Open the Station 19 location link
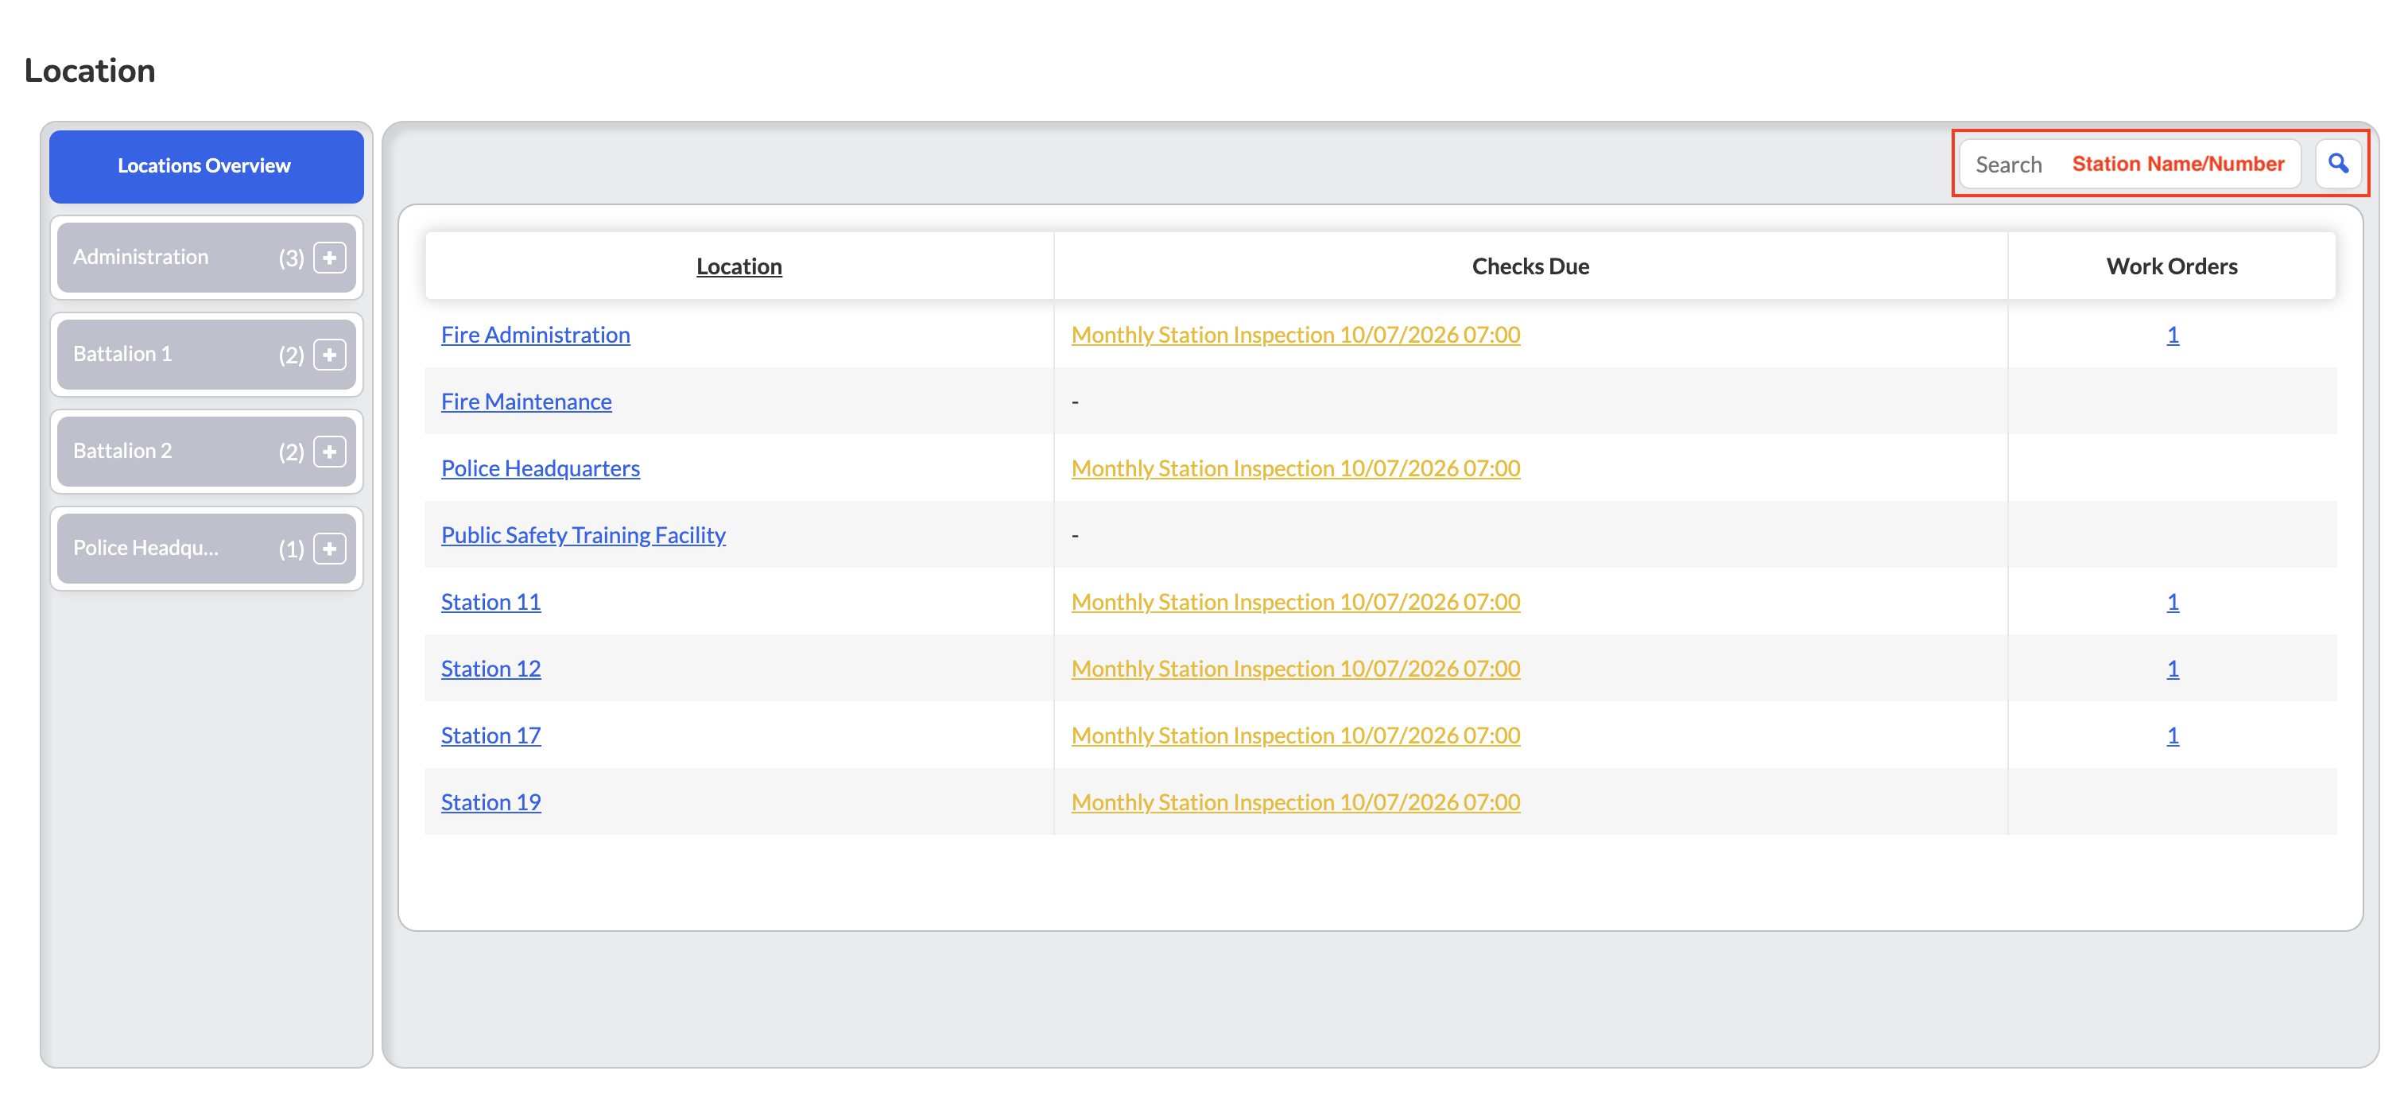The width and height of the screenshot is (2404, 1102). pyautogui.click(x=490, y=801)
